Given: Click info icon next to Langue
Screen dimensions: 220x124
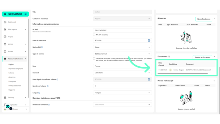Looking at the screenshot, I should coord(39,93).
